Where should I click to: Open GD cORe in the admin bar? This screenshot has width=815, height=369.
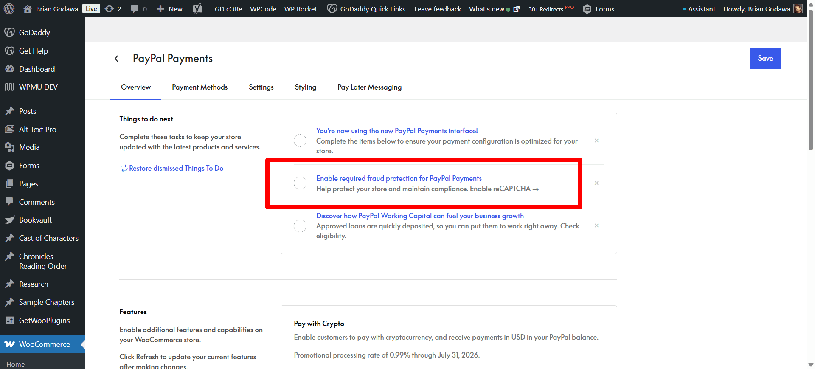[228, 9]
